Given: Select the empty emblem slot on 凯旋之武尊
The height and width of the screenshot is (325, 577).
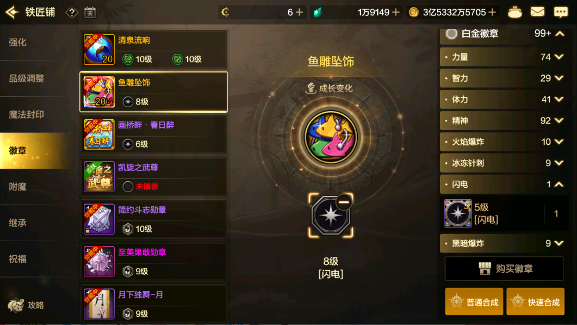Looking at the screenshot, I should [128, 186].
